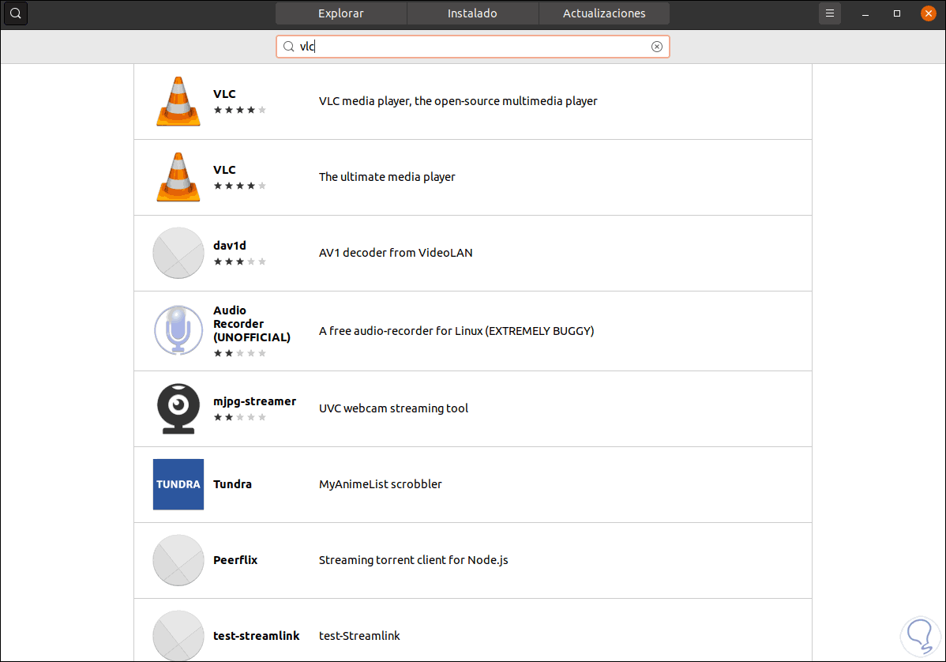Click the Tundra blue logo icon

click(x=178, y=484)
